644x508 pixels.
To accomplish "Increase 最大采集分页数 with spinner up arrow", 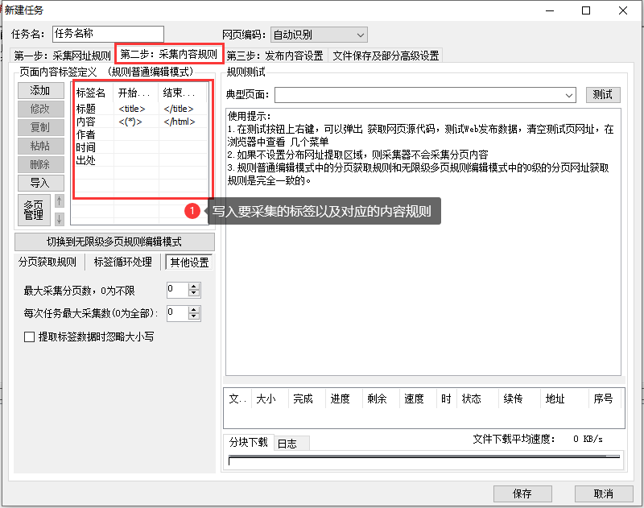I will 194,287.
